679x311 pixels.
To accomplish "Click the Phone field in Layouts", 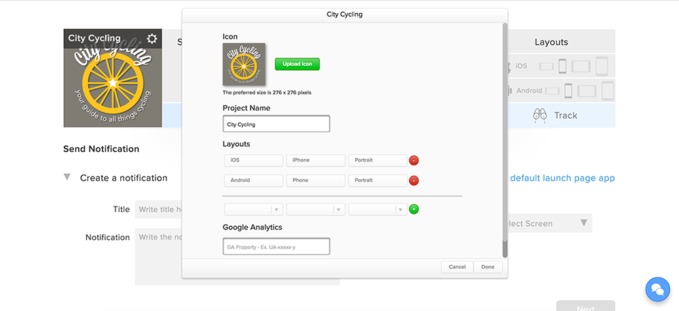I will [316, 180].
